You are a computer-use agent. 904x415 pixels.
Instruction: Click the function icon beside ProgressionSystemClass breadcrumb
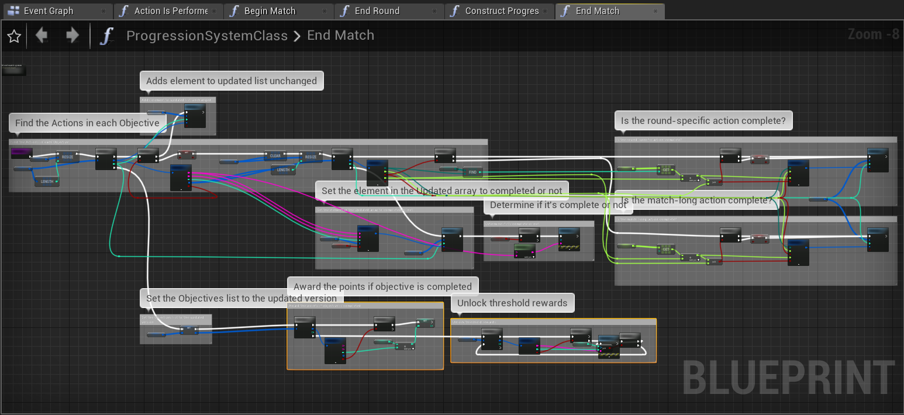[x=106, y=36]
